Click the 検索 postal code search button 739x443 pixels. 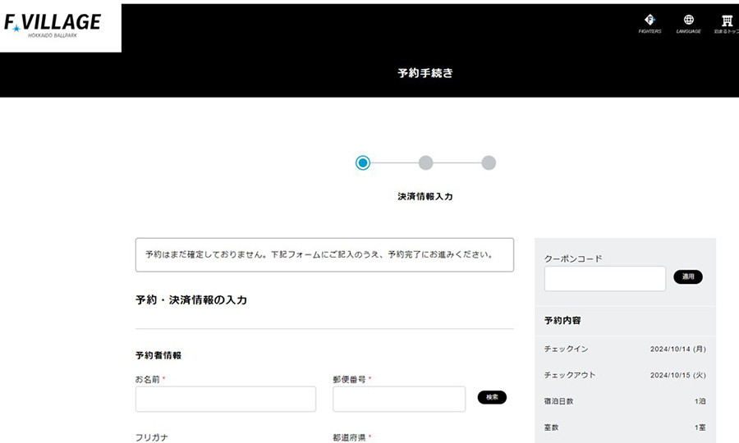pos(492,397)
